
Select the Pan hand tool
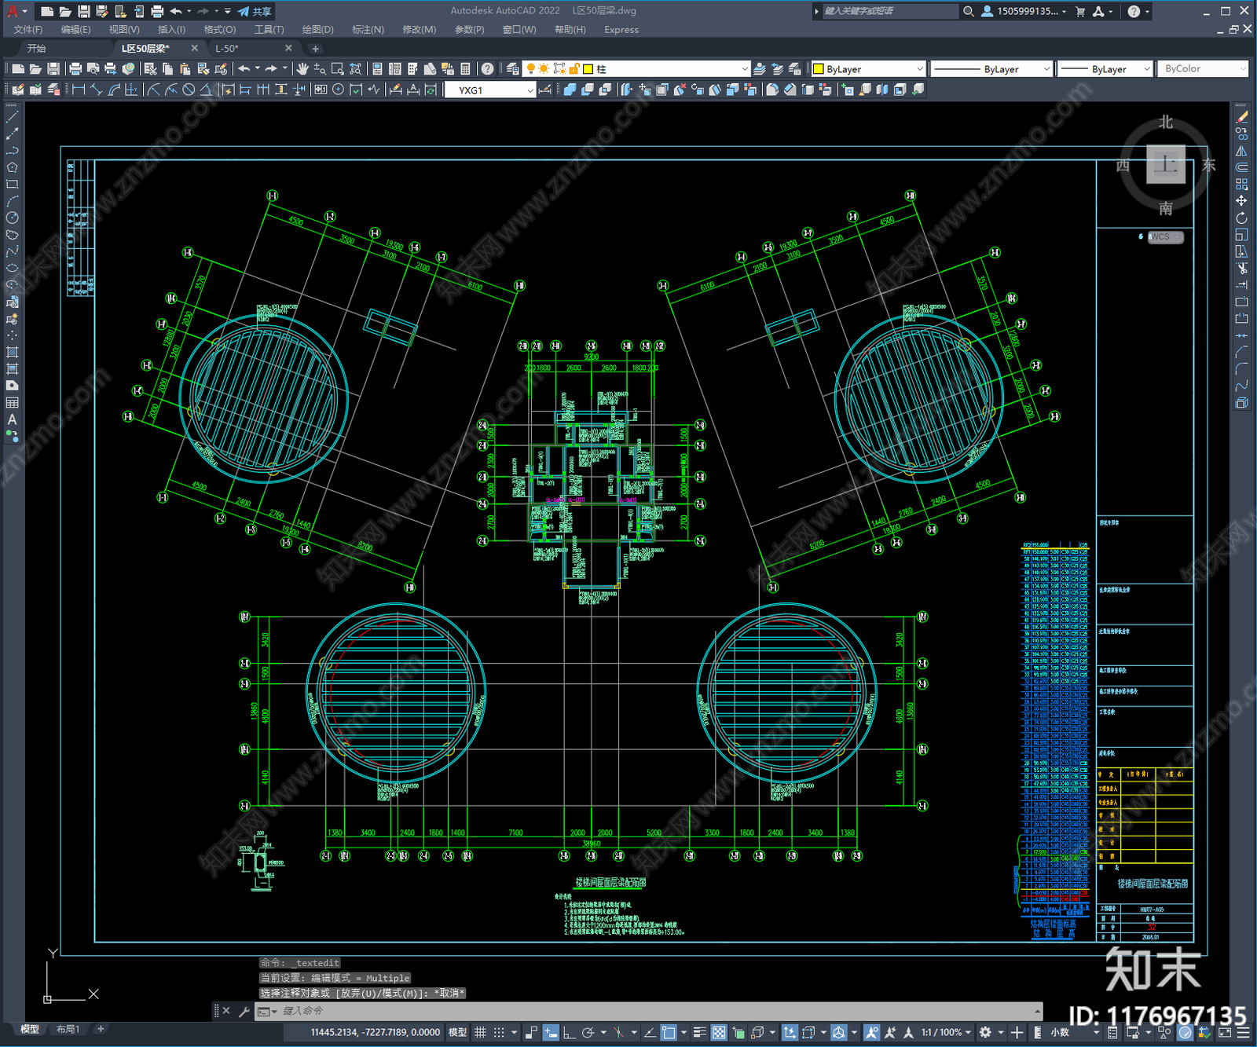(302, 69)
